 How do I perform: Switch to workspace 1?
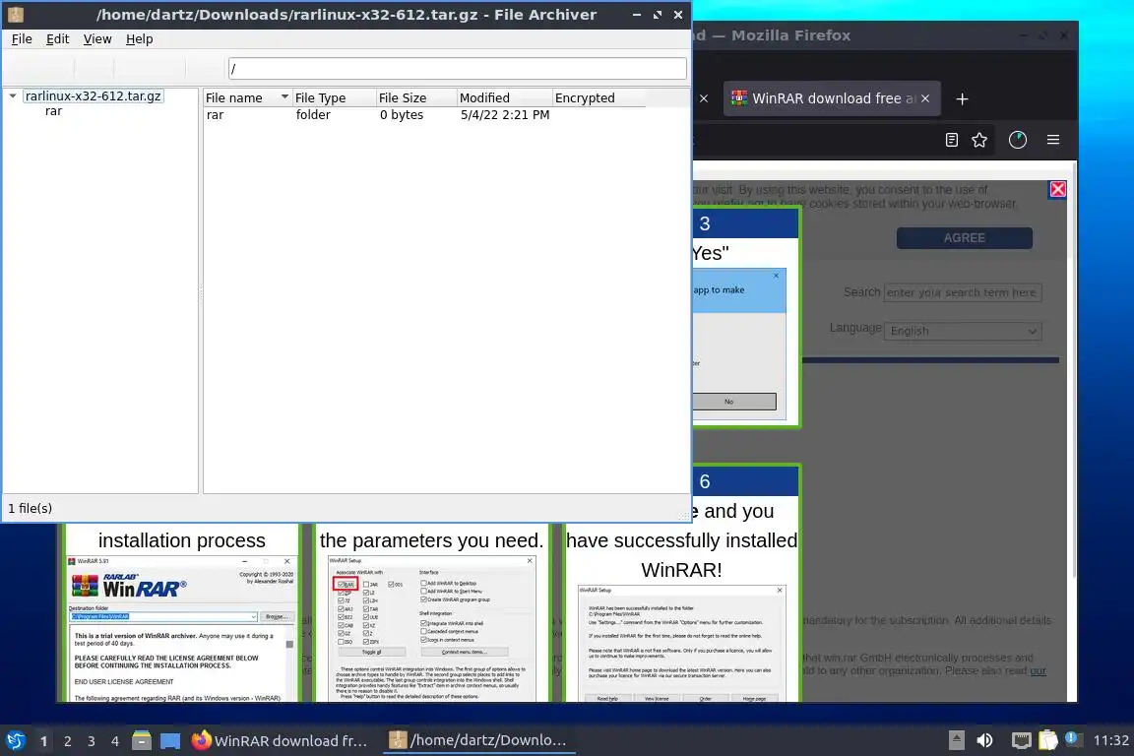(43, 741)
